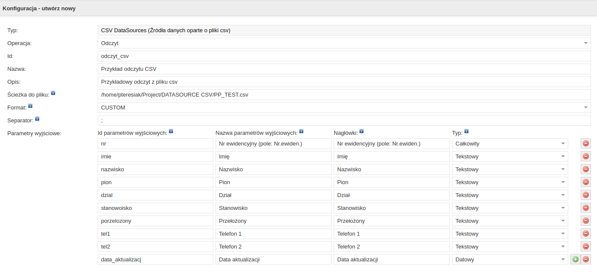Click info icon beside Separator label

click(37, 118)
